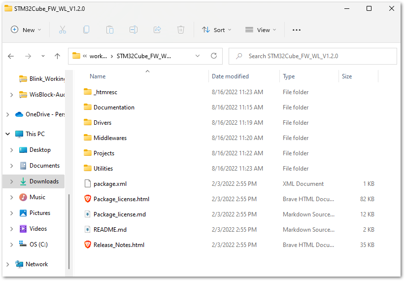This screenshot has height=281, width=405.
Task: Open the New dropdown menu
Action: point(26,30)
